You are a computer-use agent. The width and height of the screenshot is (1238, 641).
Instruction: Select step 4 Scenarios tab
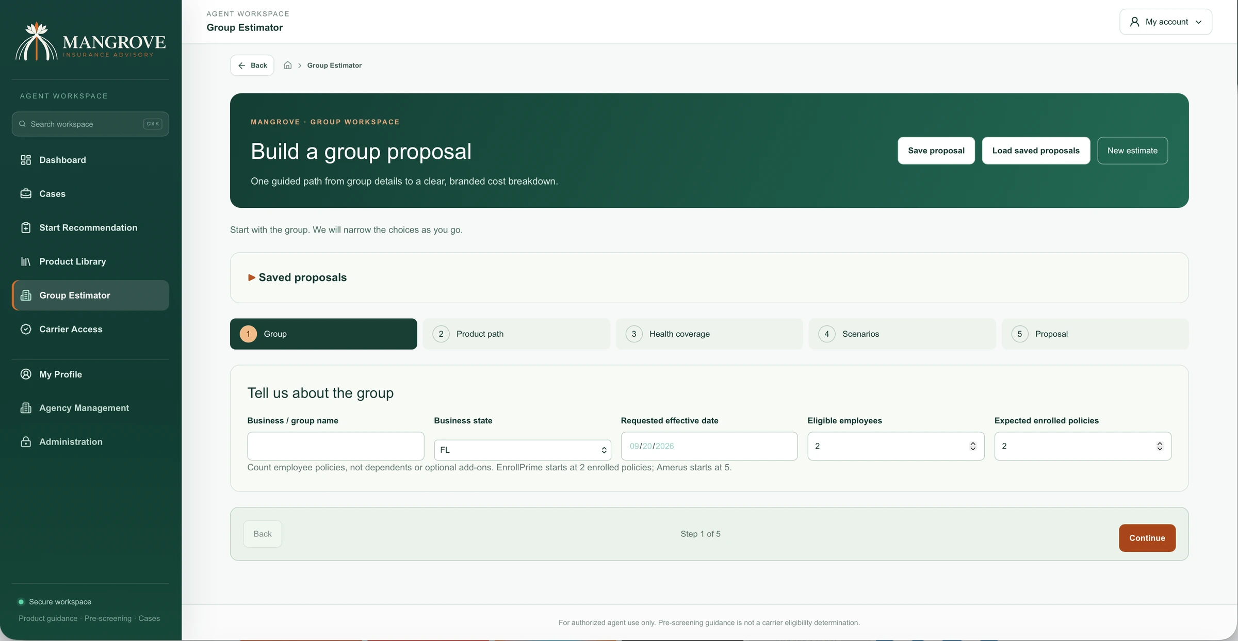[902, 334]
